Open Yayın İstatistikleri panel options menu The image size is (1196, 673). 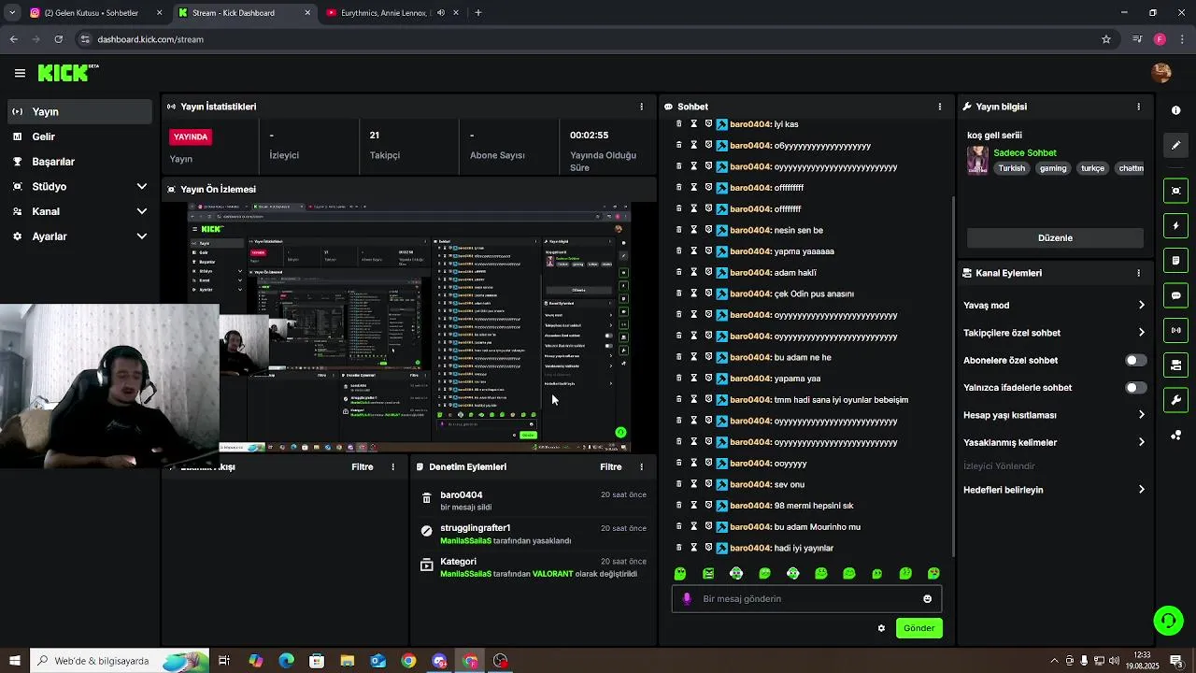click(641, 107)
